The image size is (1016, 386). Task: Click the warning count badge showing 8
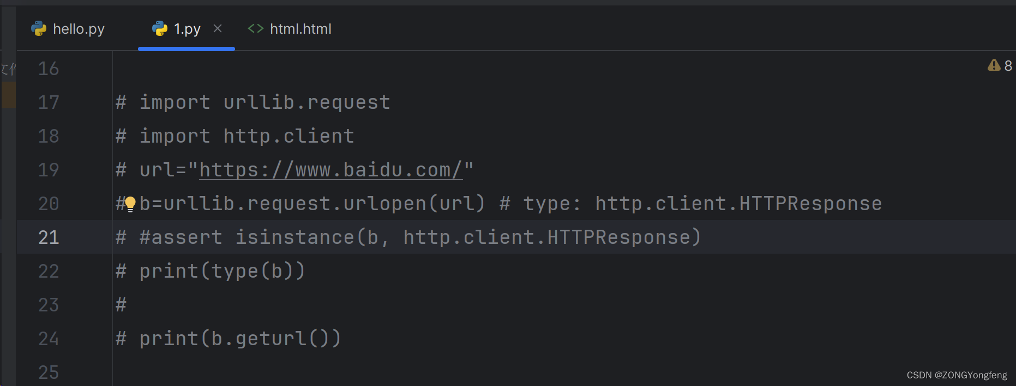pos(1007,65)
